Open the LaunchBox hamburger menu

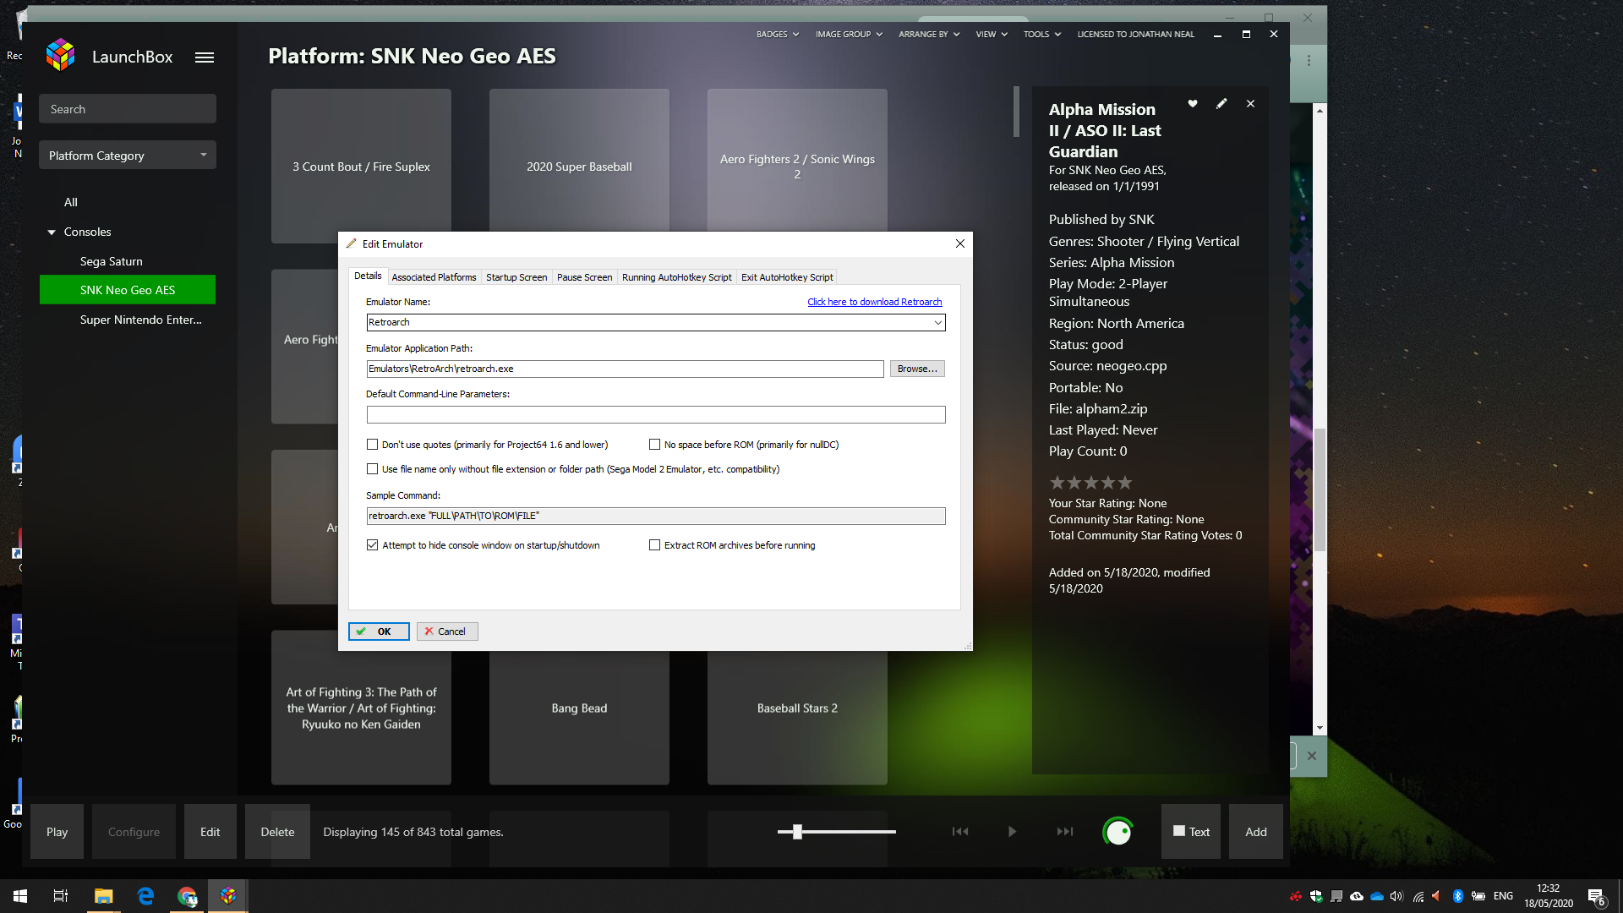pyautogui.click(x=205, y=57)
